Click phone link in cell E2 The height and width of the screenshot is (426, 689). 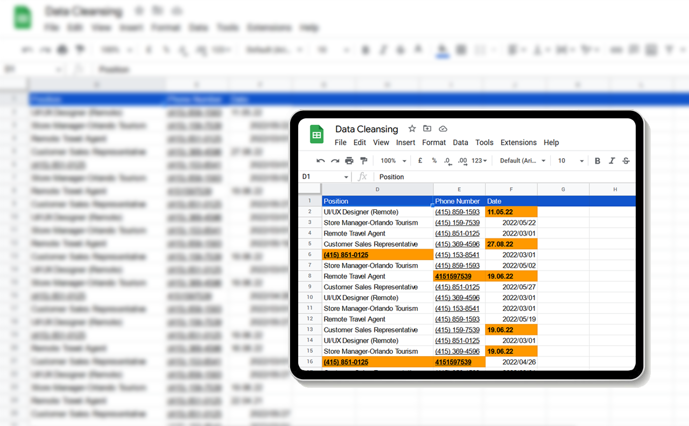pyautogui.click(x=457, y=212)
